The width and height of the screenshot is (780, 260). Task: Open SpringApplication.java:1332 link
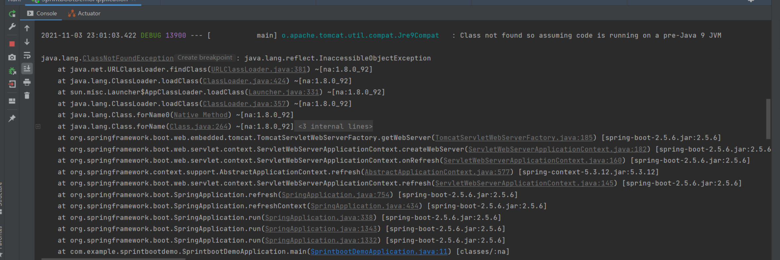tap(321, 241)
